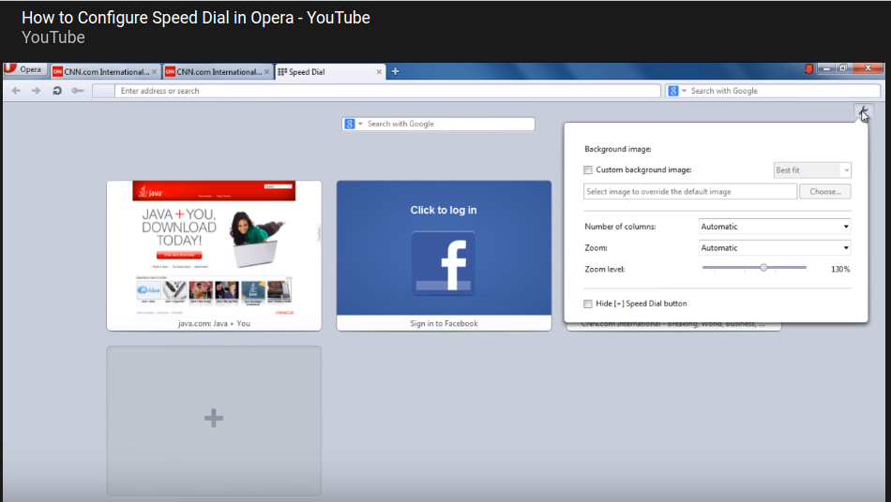Image resolution: width=891 pixels, height=502 pixels.
Task: Enable Custom background image checkbox
Action: pos(588,170)
